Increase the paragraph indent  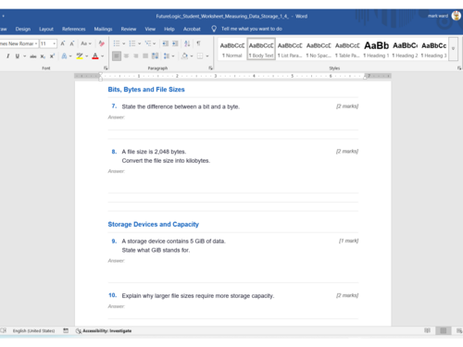(175, 43)
